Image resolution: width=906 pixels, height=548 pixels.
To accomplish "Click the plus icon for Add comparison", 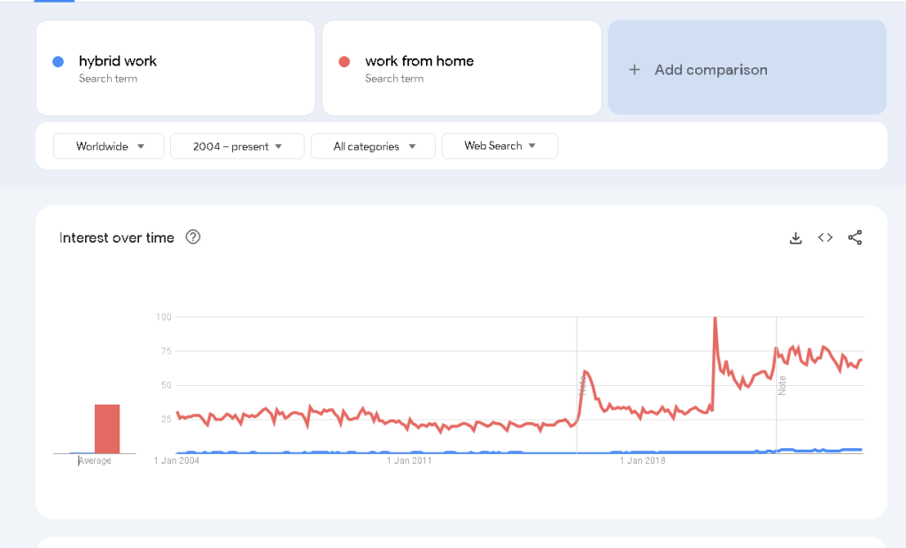I will coord(634,70).
